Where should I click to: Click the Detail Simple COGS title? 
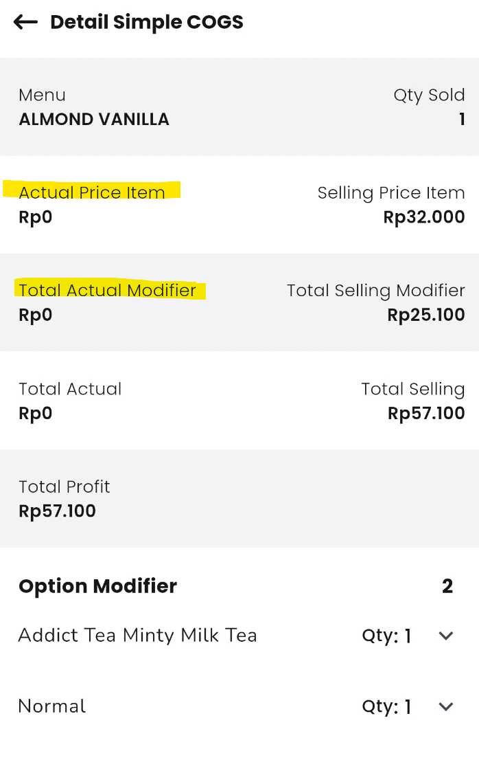[x=147, y=23]
